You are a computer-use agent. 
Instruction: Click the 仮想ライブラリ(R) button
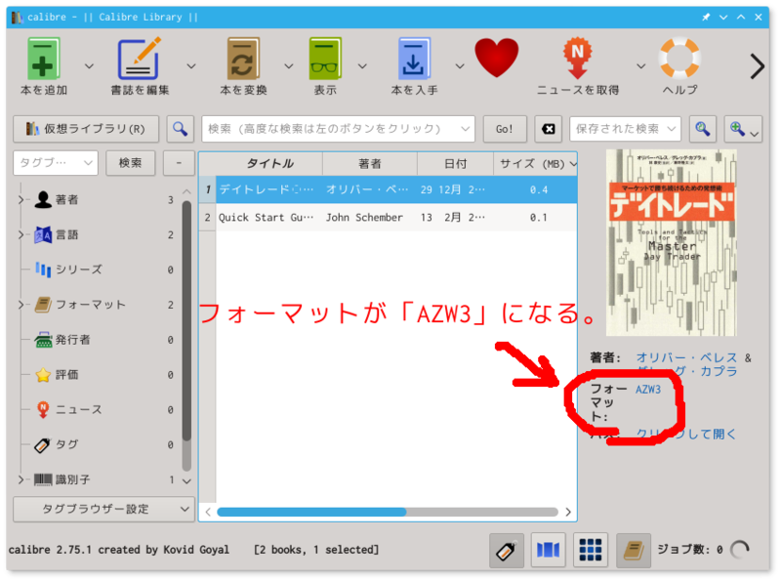(x=86, y=129)
